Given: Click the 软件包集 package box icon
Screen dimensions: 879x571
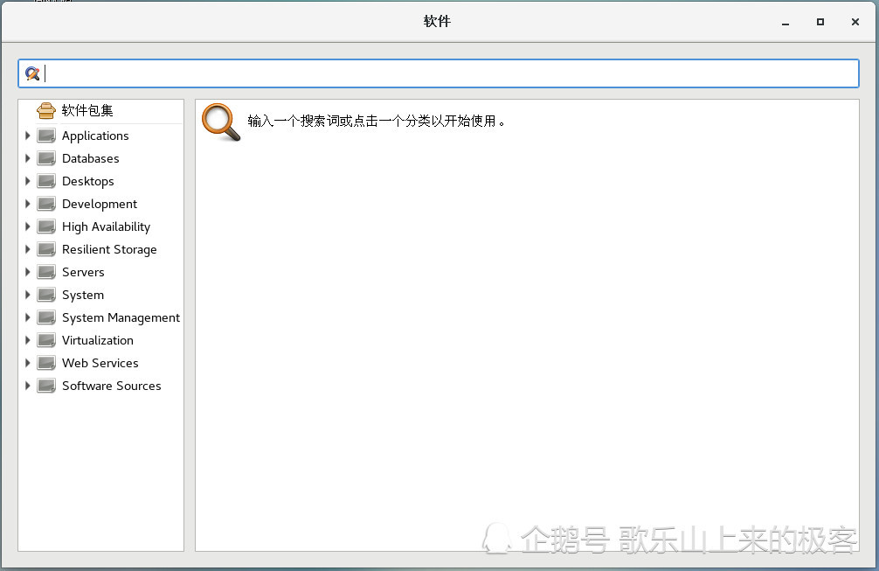Looking at the screenshot, I should 46,110.
